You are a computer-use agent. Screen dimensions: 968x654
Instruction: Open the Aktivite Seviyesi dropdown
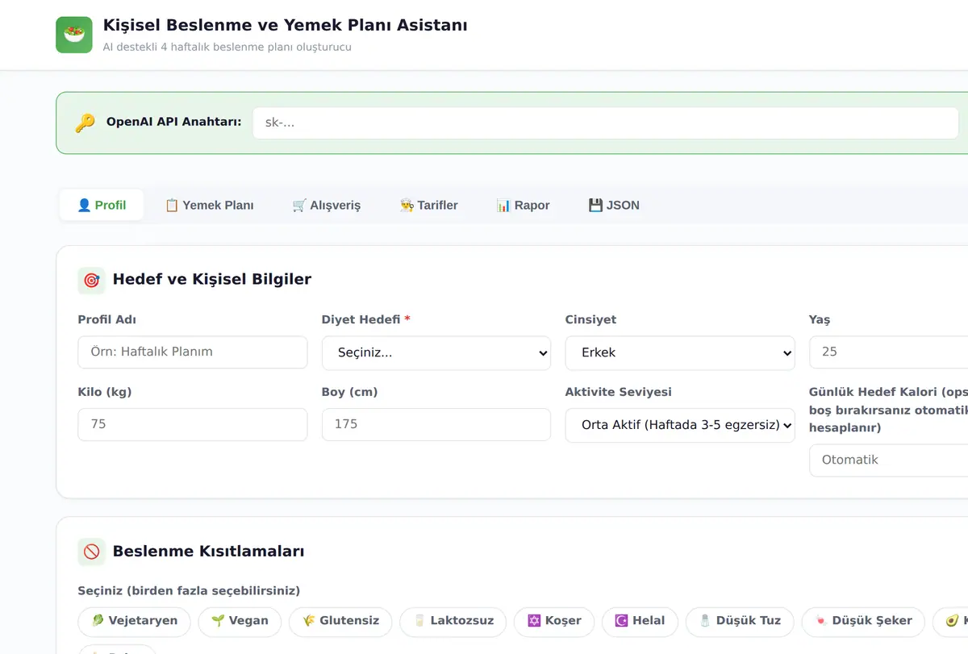click(x=680, y=425)
